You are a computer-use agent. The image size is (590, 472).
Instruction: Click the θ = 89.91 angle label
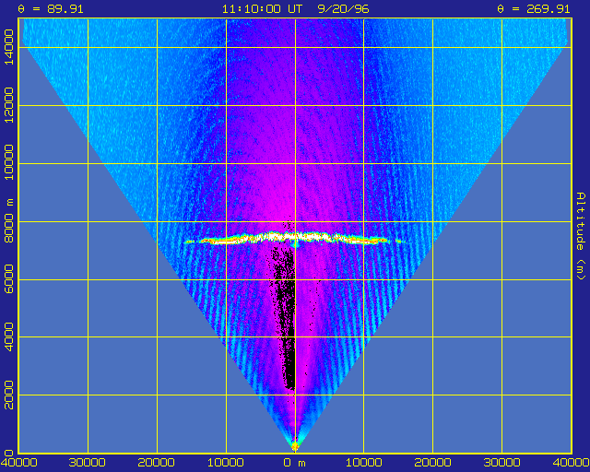(x=51, y=8)
